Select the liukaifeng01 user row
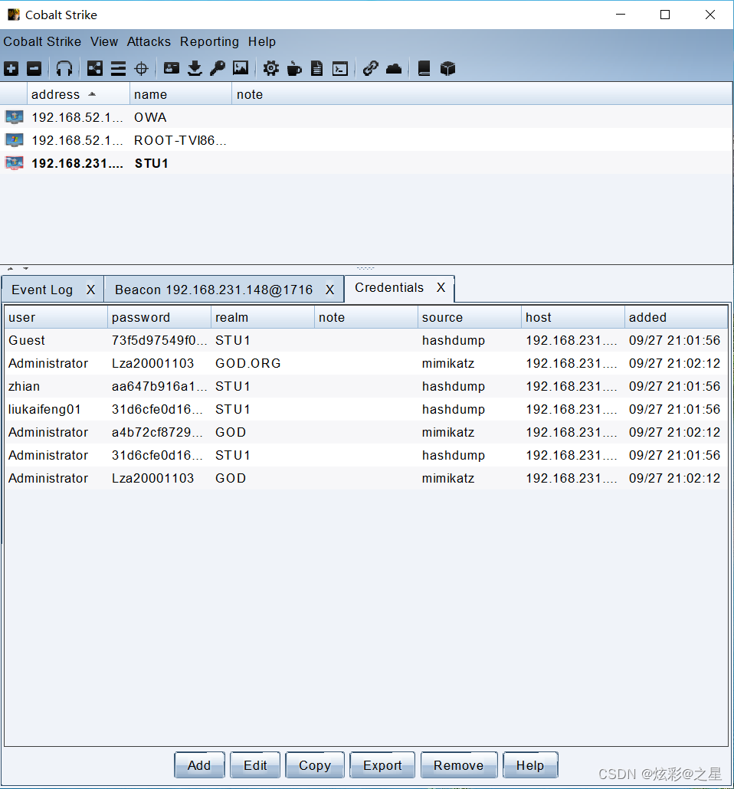This screenshot has height=789, width=734. tap(366, 409)
